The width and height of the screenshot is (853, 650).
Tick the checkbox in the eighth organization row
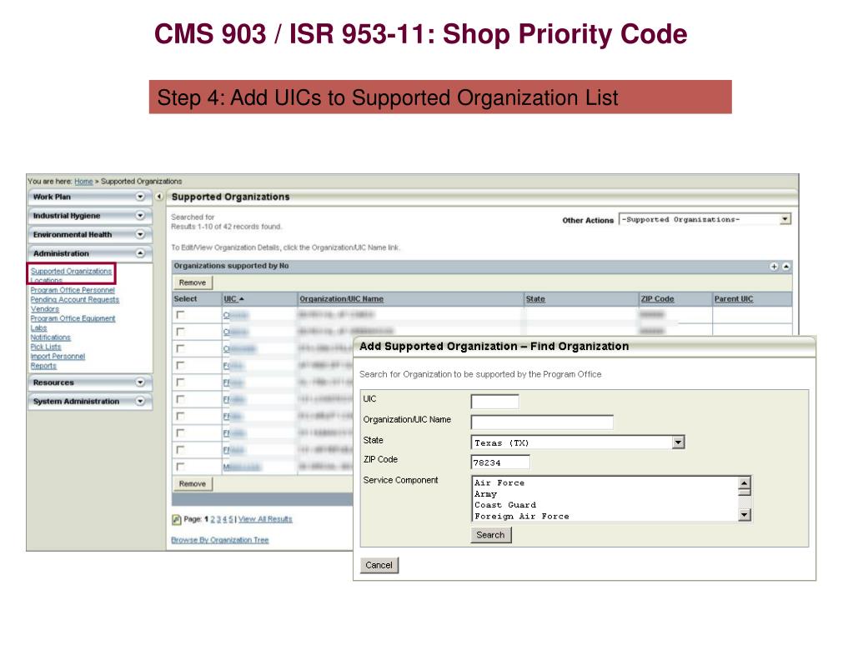[x=180, y=432]
